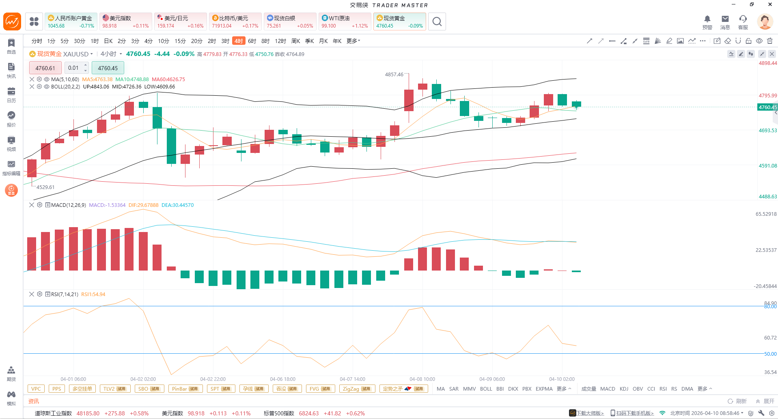Hide the BOLL(20,2,2) indicator lines
The width and height of the screenshot is (778, 419).
coord(47,87)
